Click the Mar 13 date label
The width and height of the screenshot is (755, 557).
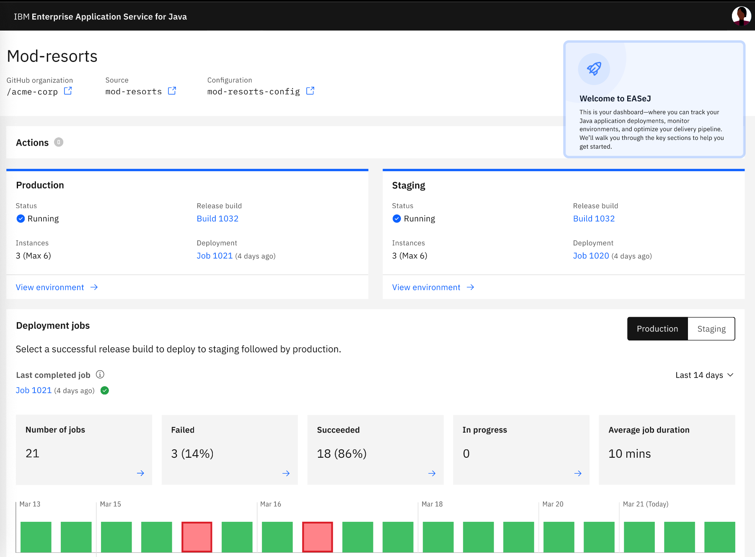point(30,504)
